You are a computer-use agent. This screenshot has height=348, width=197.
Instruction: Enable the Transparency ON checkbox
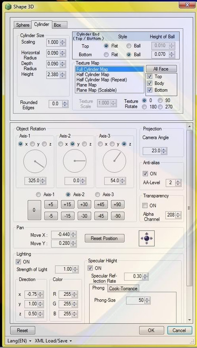pos(145,205)
